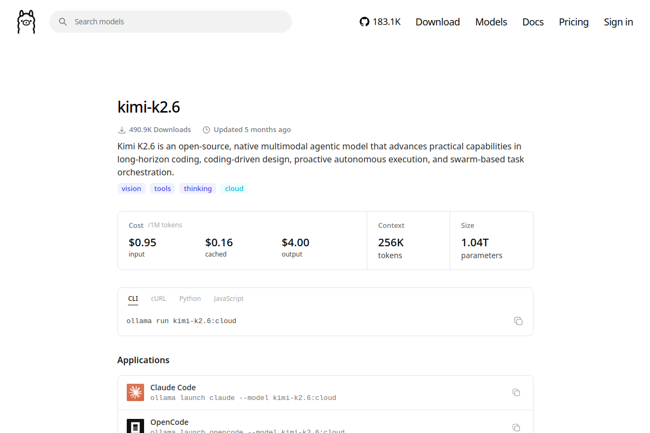
Task: Select the vision tag
Action: 131,188
